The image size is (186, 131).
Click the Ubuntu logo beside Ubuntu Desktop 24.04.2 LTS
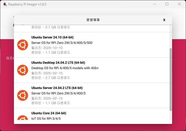coord(23,70)
